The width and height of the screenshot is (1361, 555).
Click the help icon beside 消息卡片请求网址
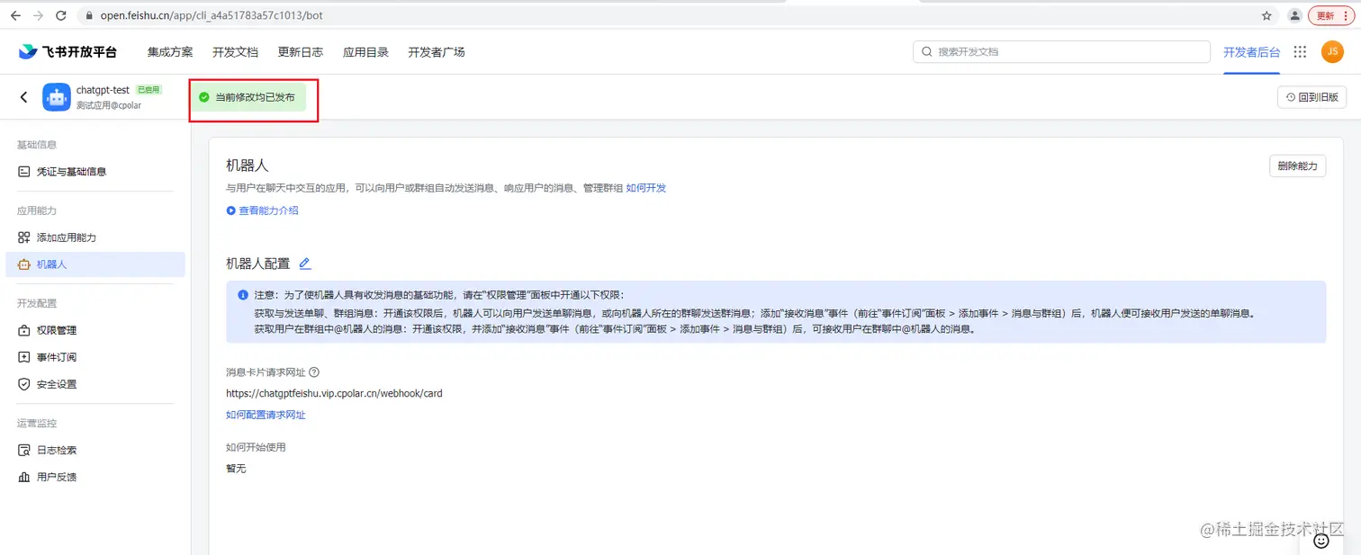pyautogui.click(x=312, y=371)
